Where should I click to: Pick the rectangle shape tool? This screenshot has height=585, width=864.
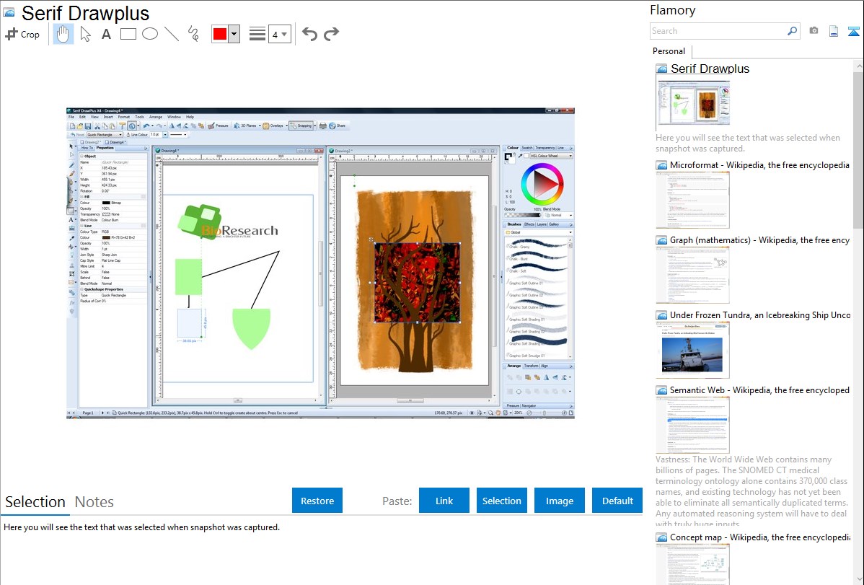tap(128, 34)
